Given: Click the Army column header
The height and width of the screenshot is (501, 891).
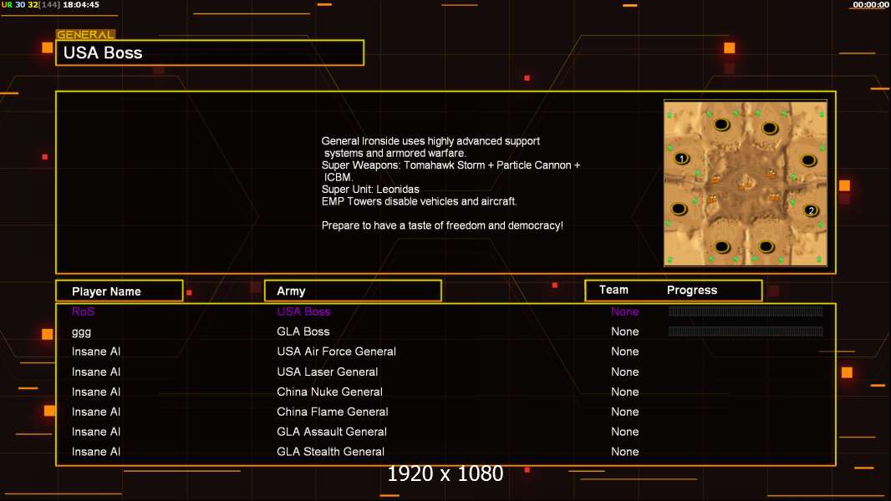Looking at the screenshot, I should 353,291.
